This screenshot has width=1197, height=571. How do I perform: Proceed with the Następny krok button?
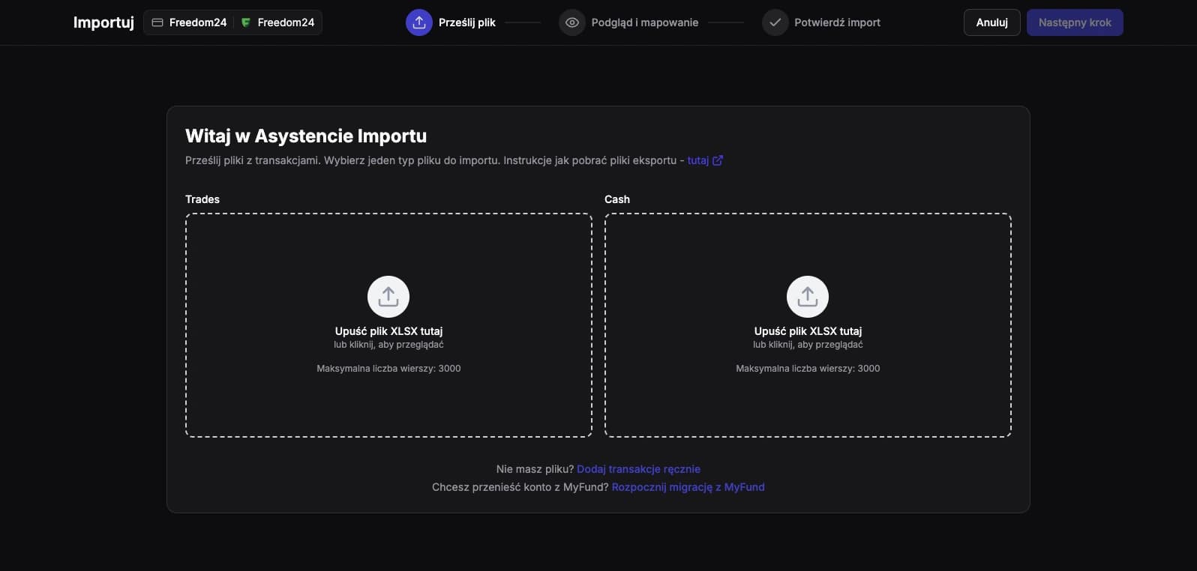[1074, 22]
